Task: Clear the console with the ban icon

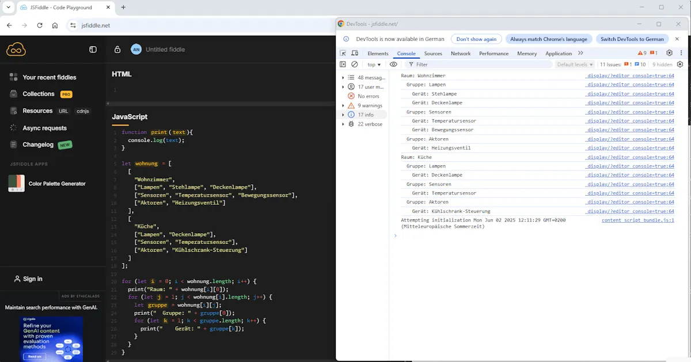Action: [354, 64]
